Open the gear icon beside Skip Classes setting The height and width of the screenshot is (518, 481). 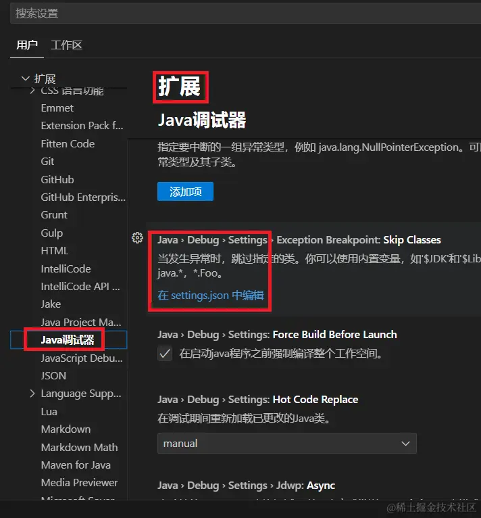pos(137,238)
